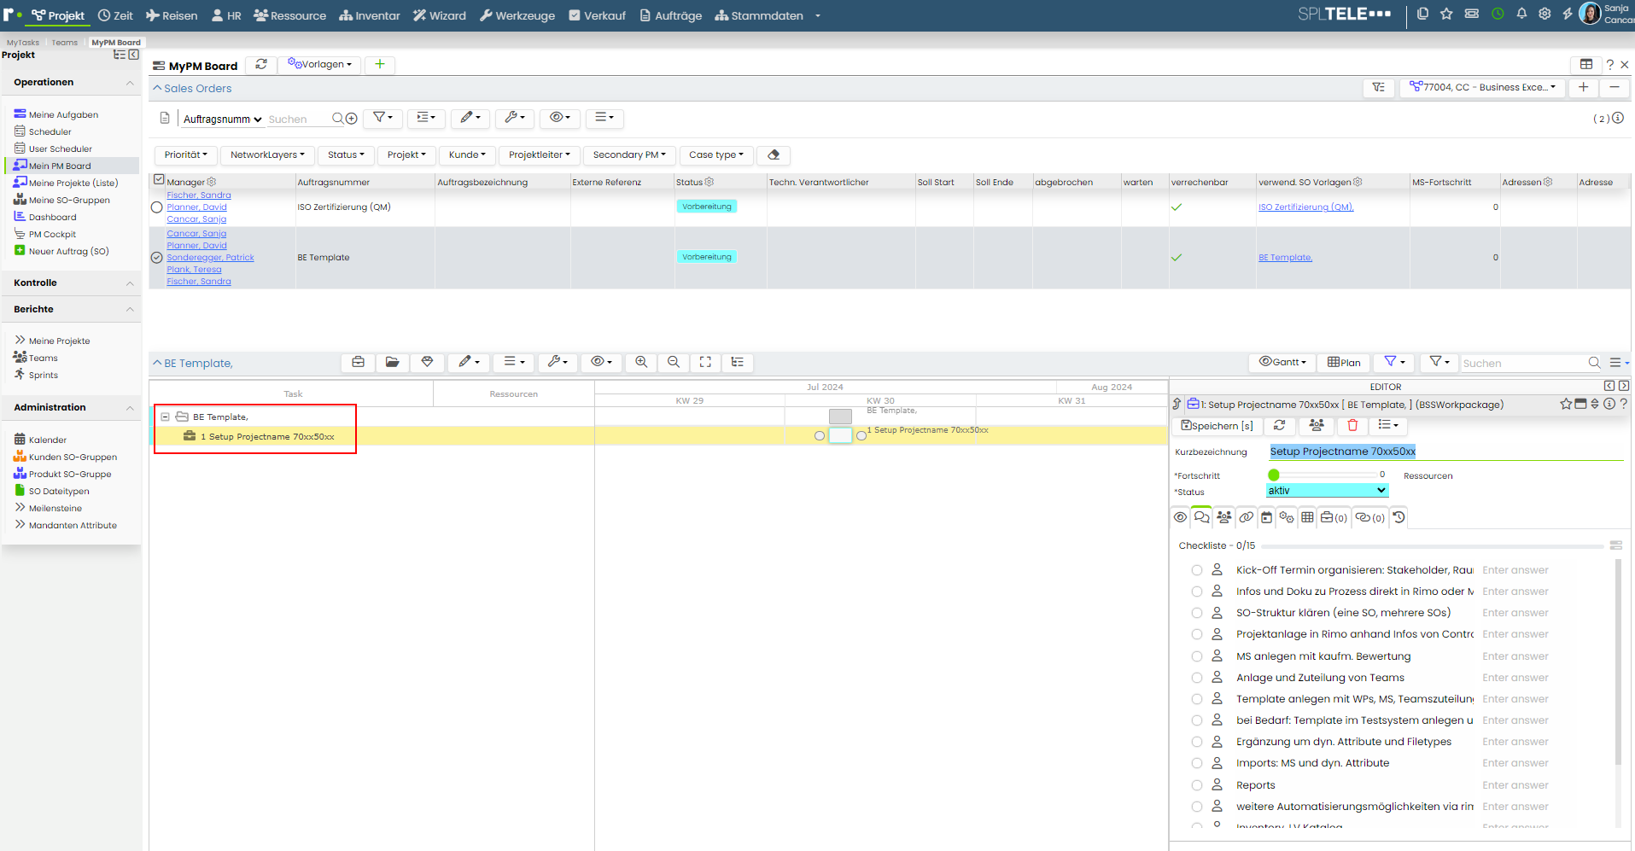Check the MS anlegen mit kaufm. Bewertung item
This screenshot has width=1635, height=851.
click(1197, 656)
